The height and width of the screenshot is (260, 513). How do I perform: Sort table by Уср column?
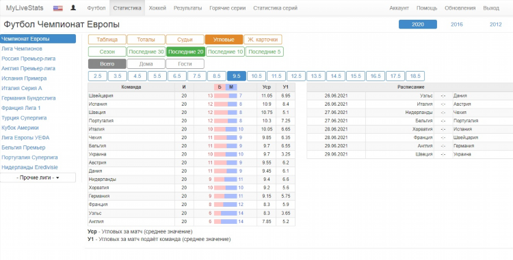coord(266,87)
